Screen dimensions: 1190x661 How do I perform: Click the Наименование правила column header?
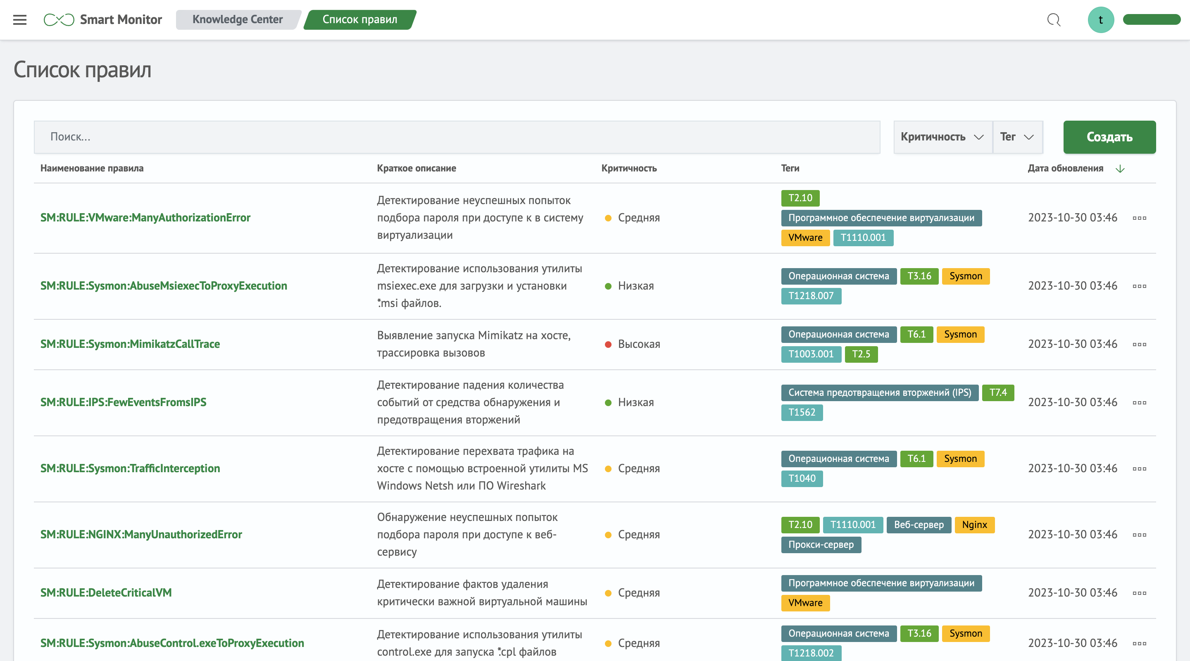[x=91, y=168]
